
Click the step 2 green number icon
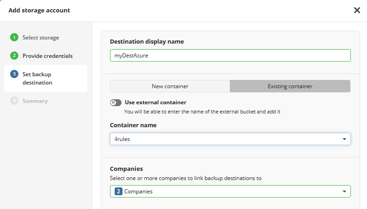14,56
